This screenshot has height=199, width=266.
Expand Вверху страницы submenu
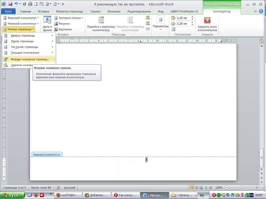tap(29, 35)
